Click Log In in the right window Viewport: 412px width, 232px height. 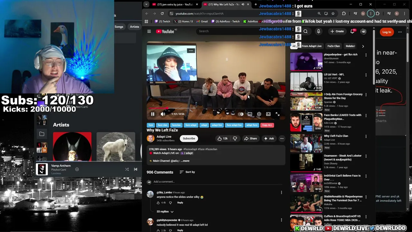[x=387, y=32]
